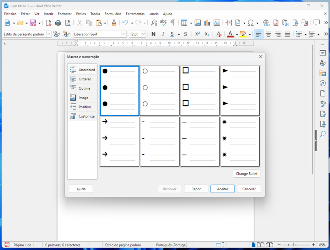
Task: Click the Undo arrow icon
Action: coord(125,23)
